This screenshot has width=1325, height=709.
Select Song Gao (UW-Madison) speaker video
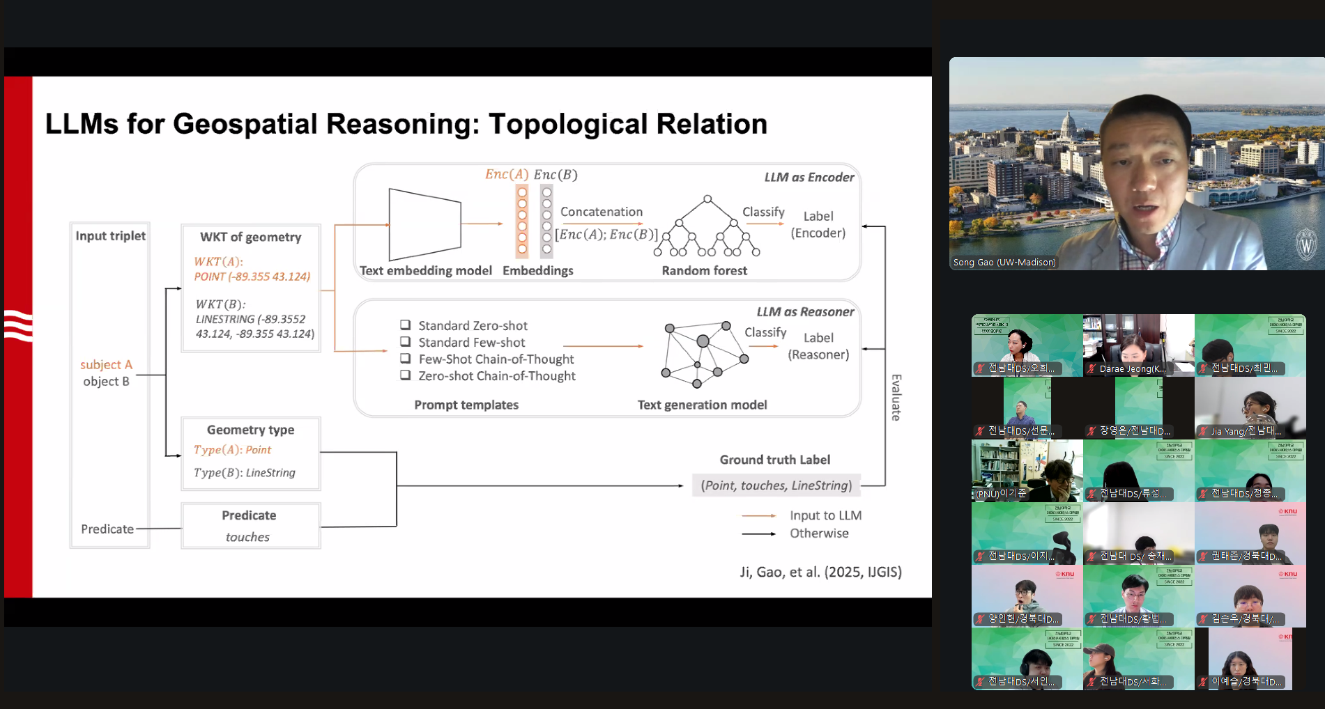[x=1136, y=164]
